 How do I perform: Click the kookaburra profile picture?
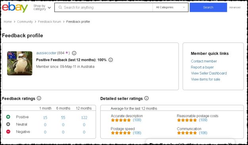tap(20, 63)
